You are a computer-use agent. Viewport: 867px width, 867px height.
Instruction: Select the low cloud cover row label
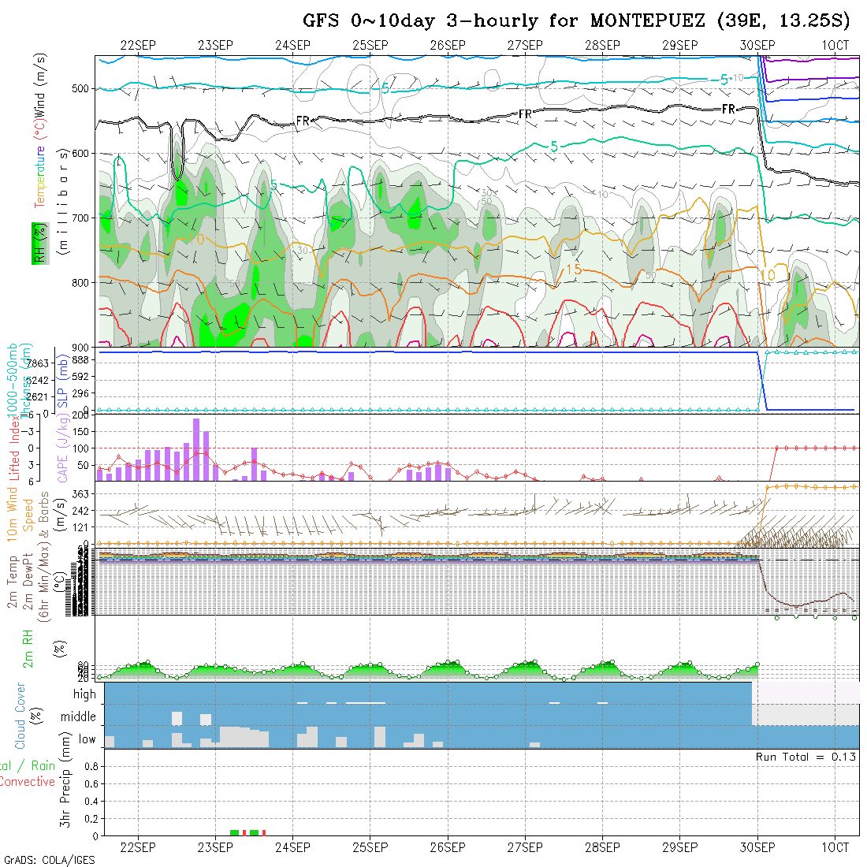tap(87, 739)
